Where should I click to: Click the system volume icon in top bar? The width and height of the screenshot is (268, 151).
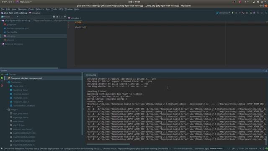tap(258, 2)
